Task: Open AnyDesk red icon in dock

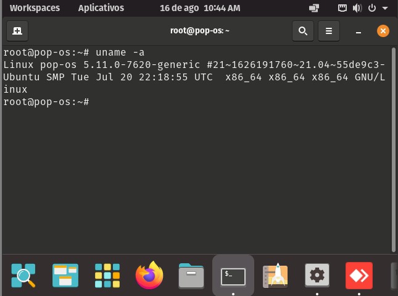Action: (x=359, y=276)
